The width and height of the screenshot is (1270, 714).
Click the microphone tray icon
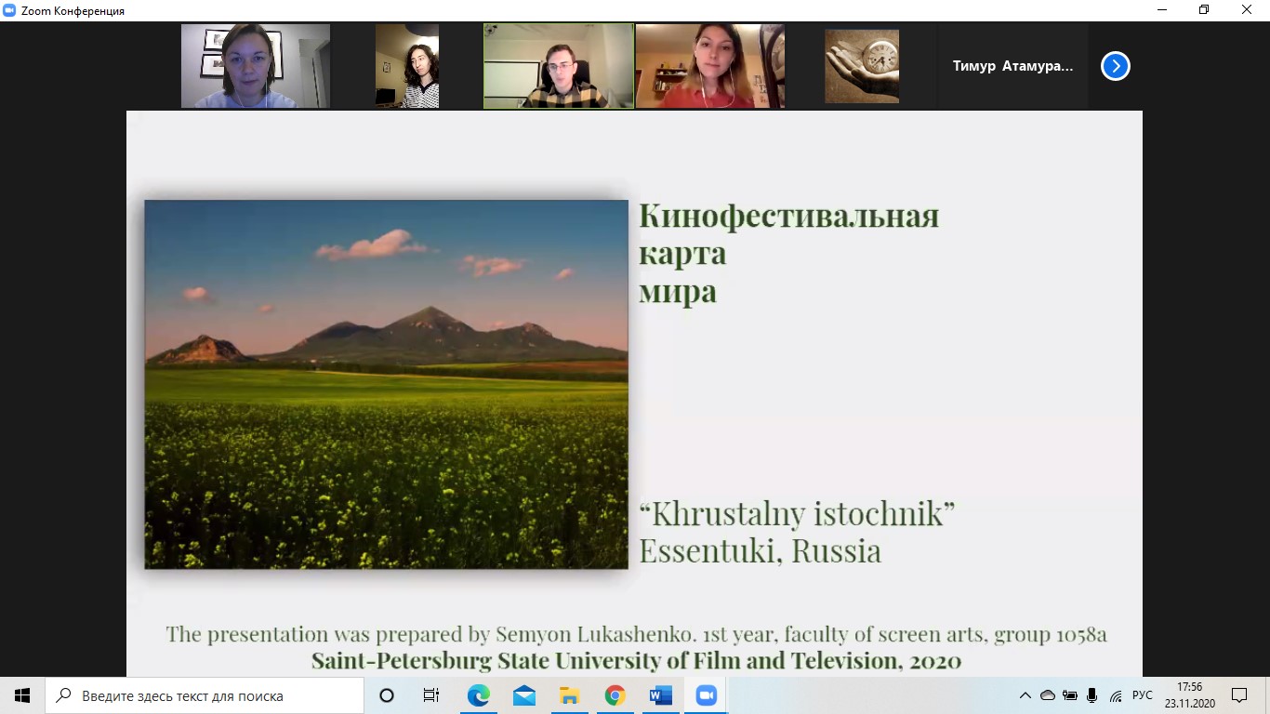point(1092,695)
